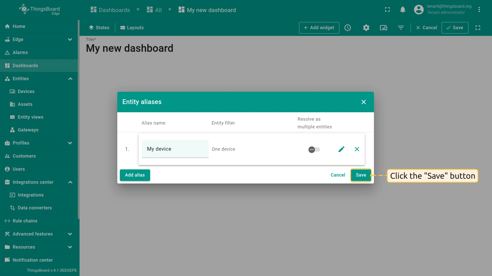Toggle fullscreen icon in top header
This screenshot has width=492, height=276.
pos(387,10)
